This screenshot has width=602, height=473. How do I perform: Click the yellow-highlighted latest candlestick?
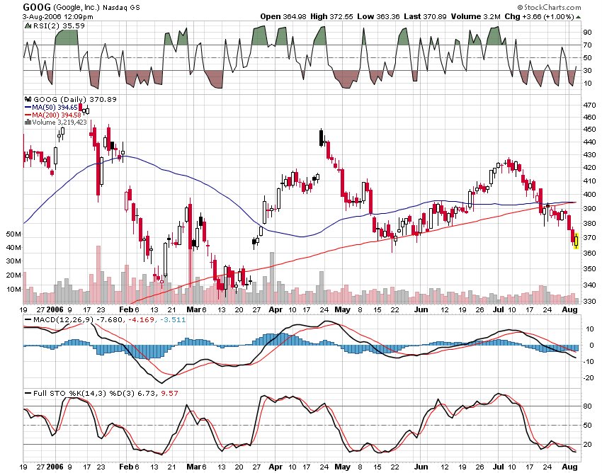tap(576, 240)
